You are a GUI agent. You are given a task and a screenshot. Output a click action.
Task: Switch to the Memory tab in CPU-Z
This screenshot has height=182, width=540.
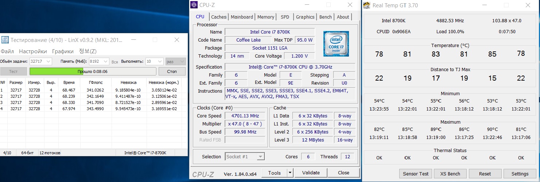266,17
